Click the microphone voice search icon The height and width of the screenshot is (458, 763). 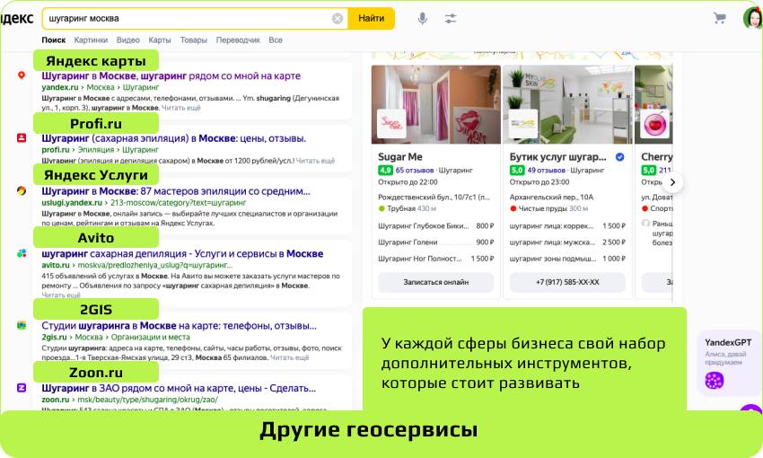[423, 19]
